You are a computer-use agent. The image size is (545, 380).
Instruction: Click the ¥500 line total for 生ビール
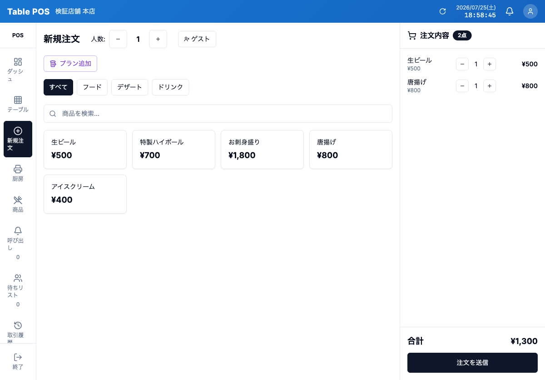point(530,64)
